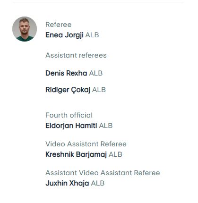
Task: Click the Assistant referees heading
Action: click(76, 55)
